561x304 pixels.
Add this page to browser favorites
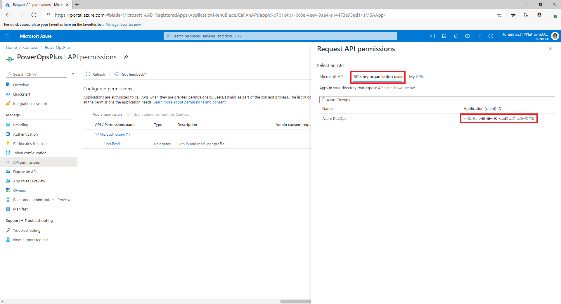(499, 15)
